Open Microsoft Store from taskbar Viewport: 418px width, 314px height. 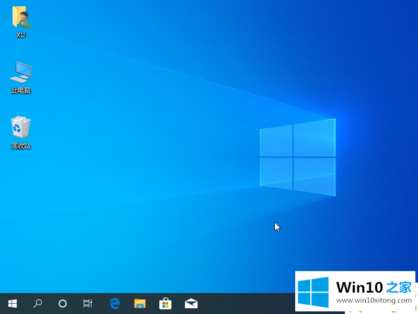pyautogui.click(x=165, y=304)
